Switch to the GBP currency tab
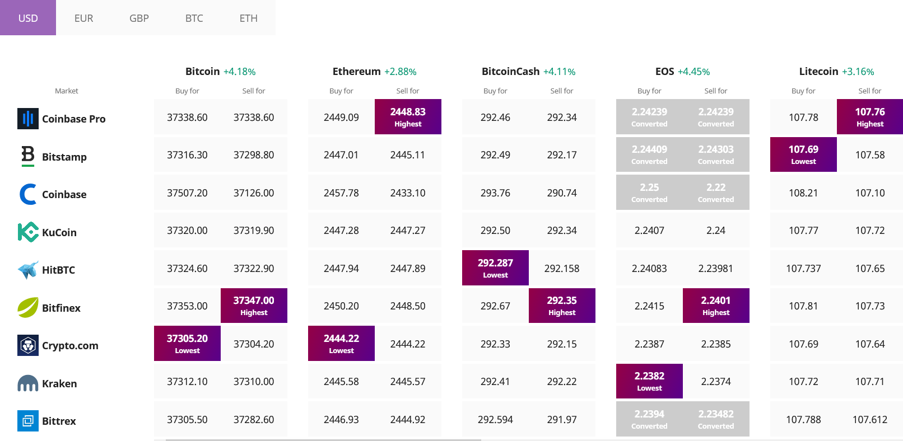903x441 pixels. pos(139,18)
